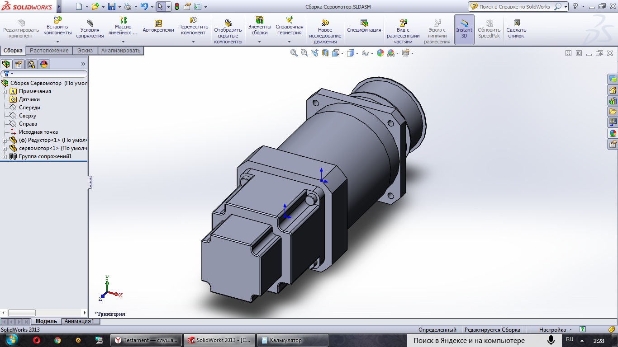Switch to the Анимация1 tab
Screen dimensions: 618x347
(80, 321)
